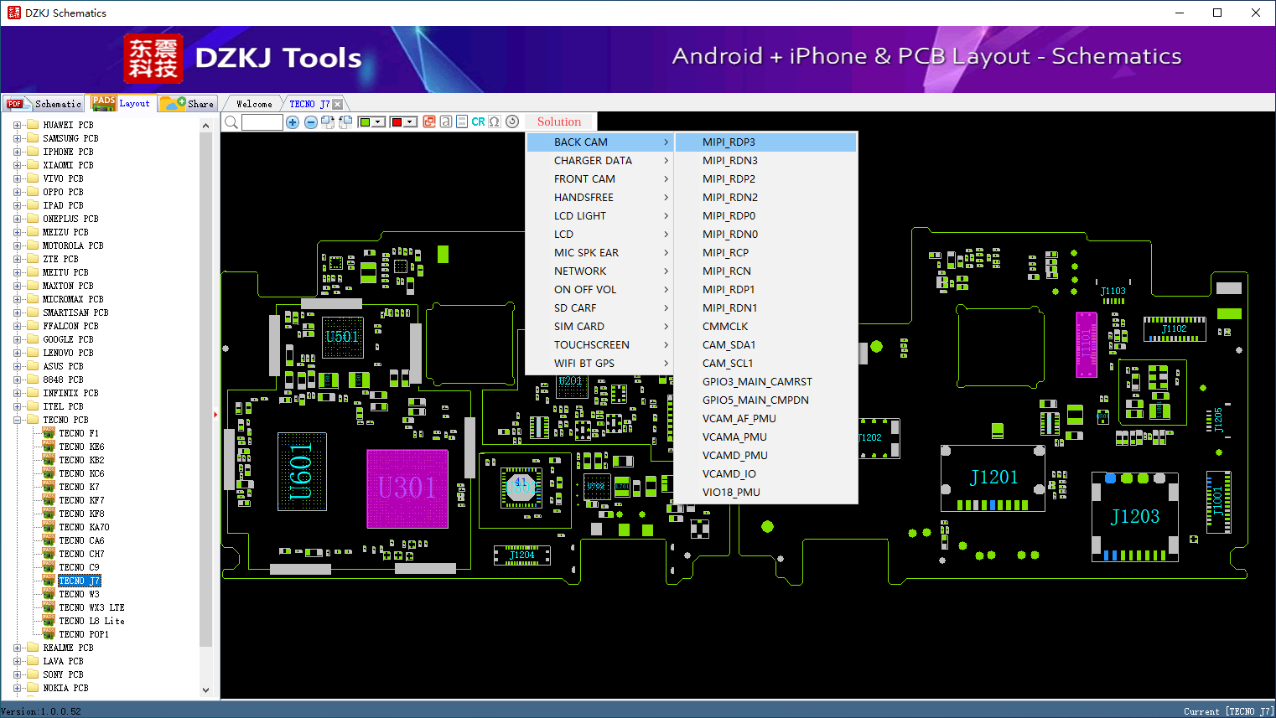Select TECNO J7 in the tree
Screen dimensions: 1276x718
pos(79,581)
